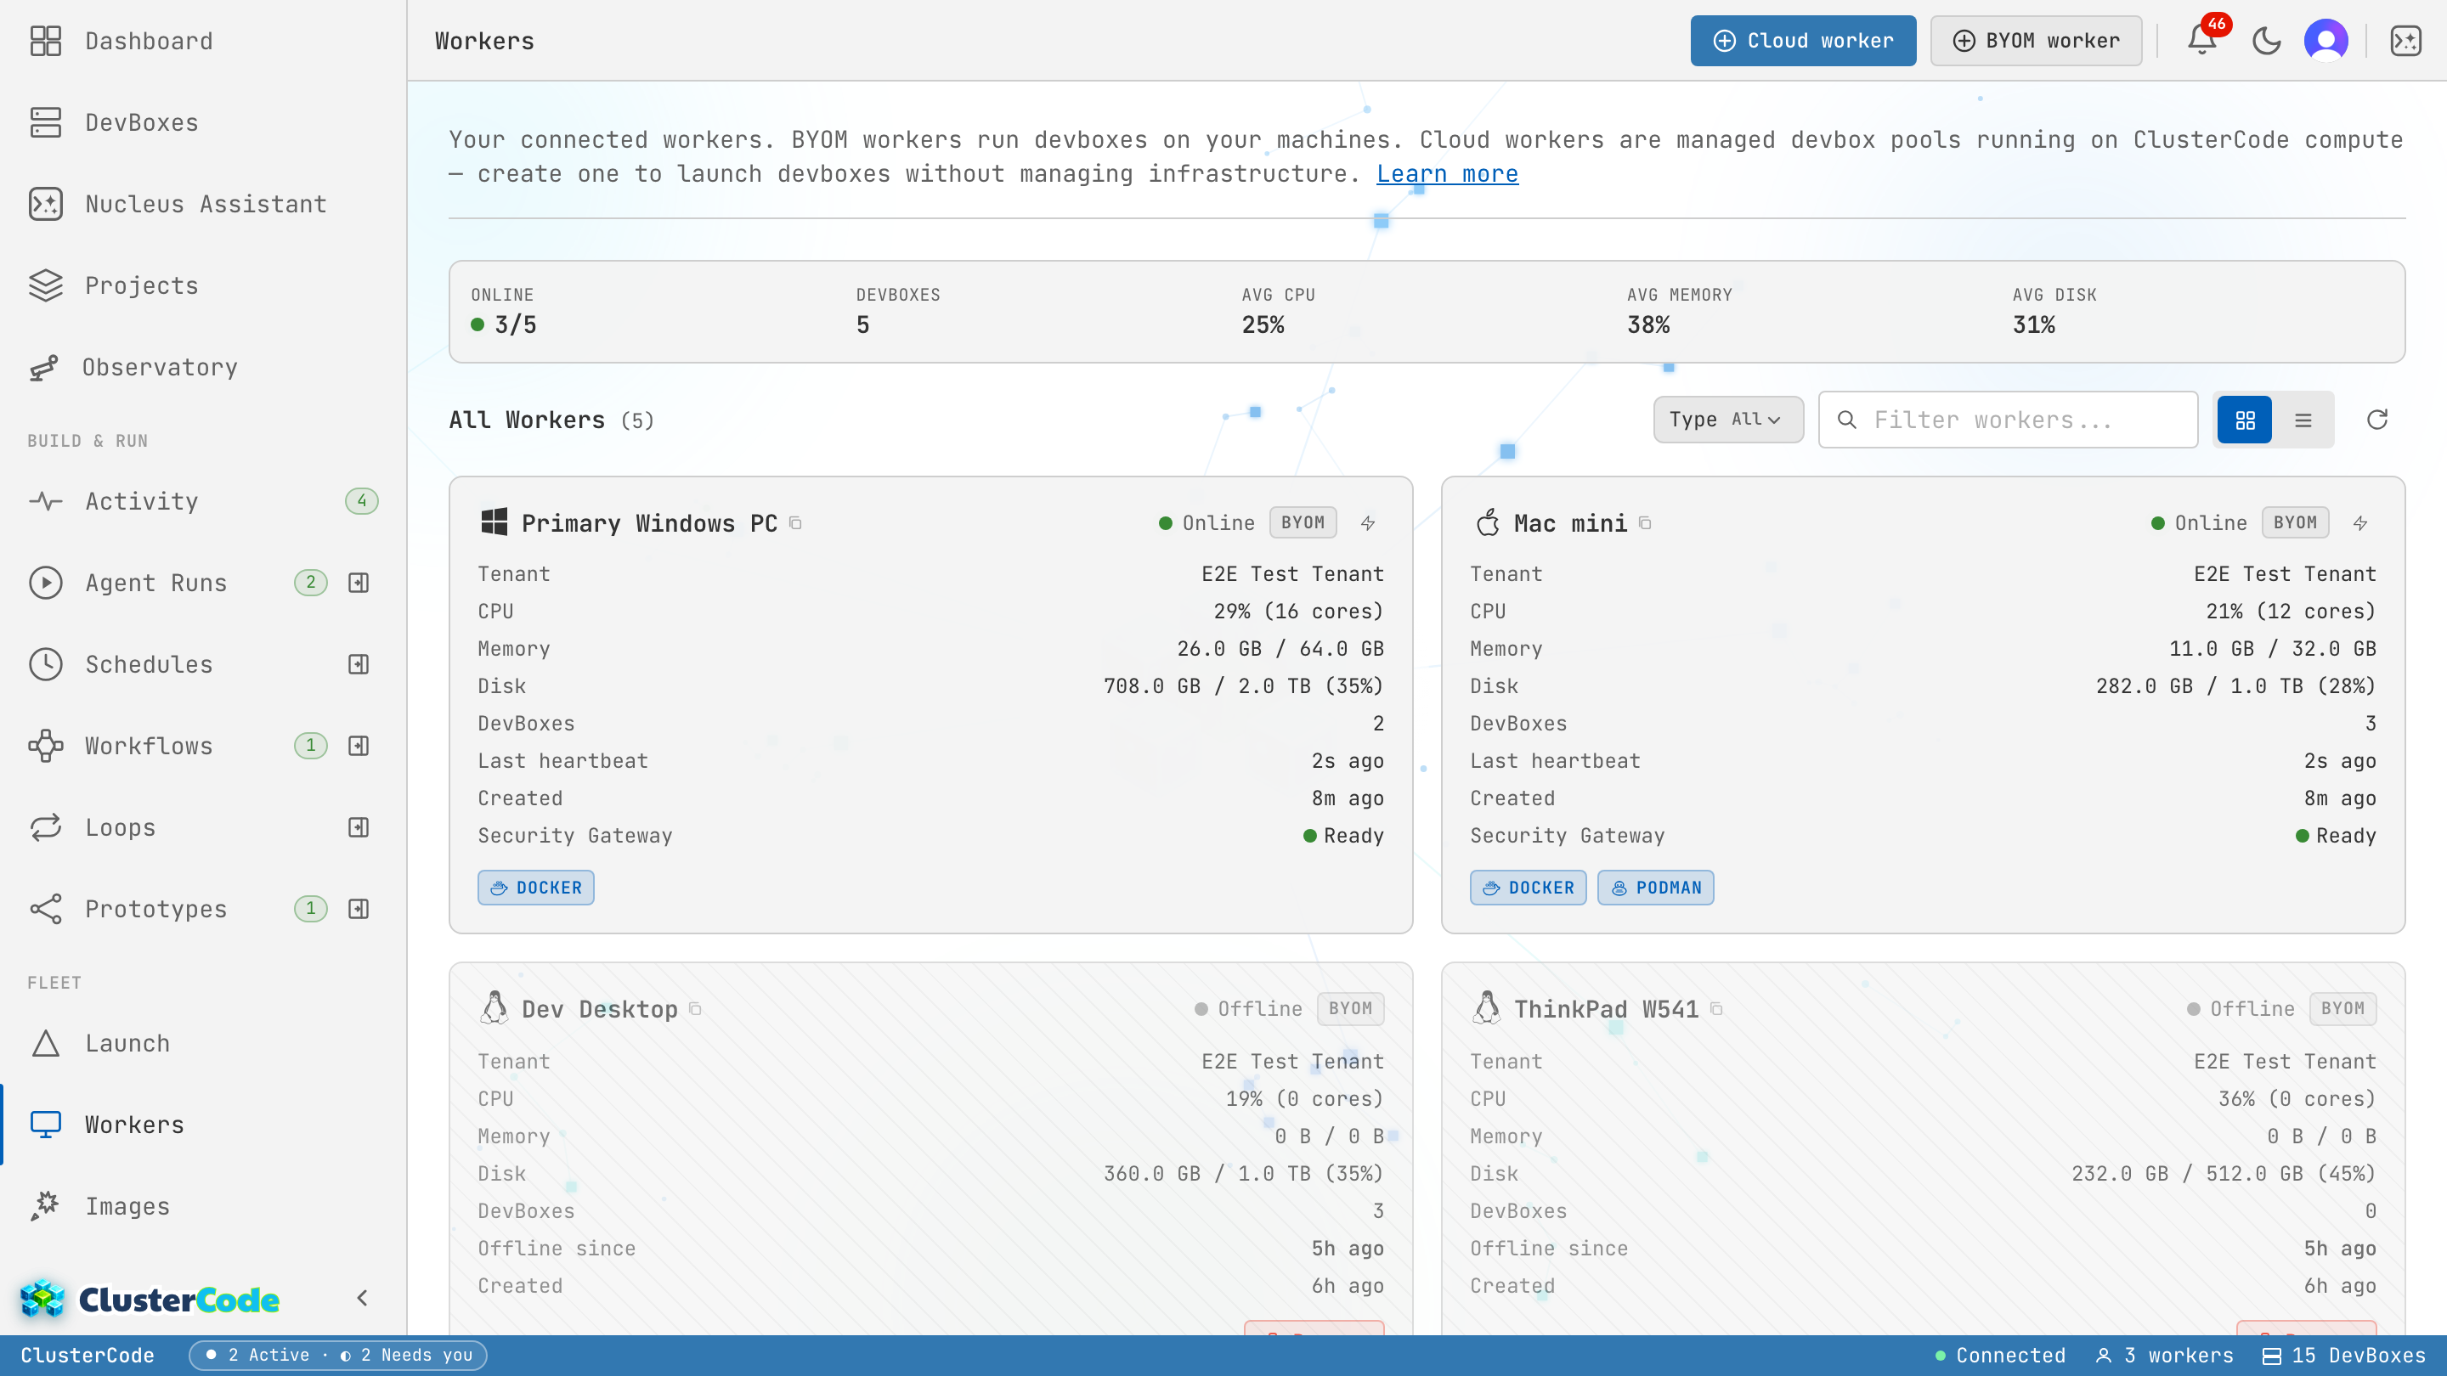Click DOCKER tag on Primary Windows PC
2447x1376 pixels.
536,888
